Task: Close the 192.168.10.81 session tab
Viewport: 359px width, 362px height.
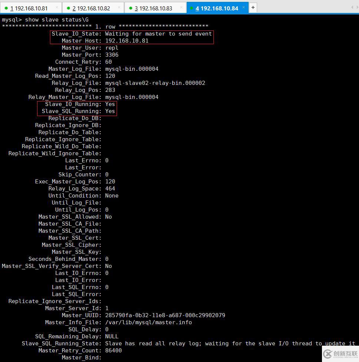Action: [x=57, y=7]
